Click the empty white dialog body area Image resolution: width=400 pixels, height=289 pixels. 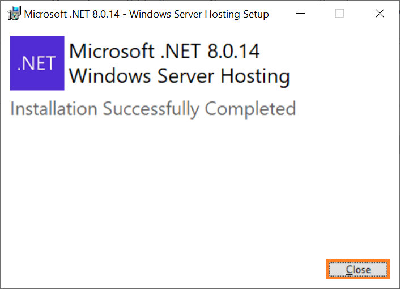pyautogui.click(x=163, y=189)
